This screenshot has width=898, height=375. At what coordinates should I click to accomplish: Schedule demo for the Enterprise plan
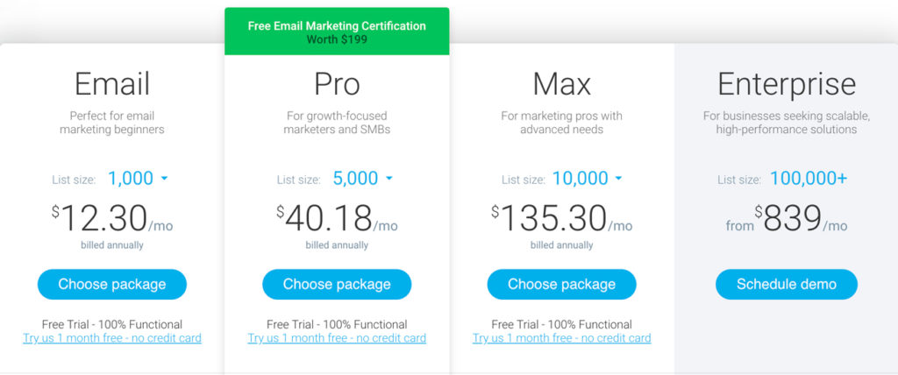[x=787, y=285]
